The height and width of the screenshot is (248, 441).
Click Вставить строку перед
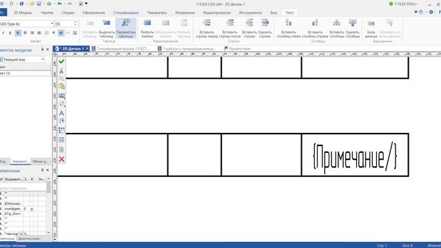click(x=207, y=28)
